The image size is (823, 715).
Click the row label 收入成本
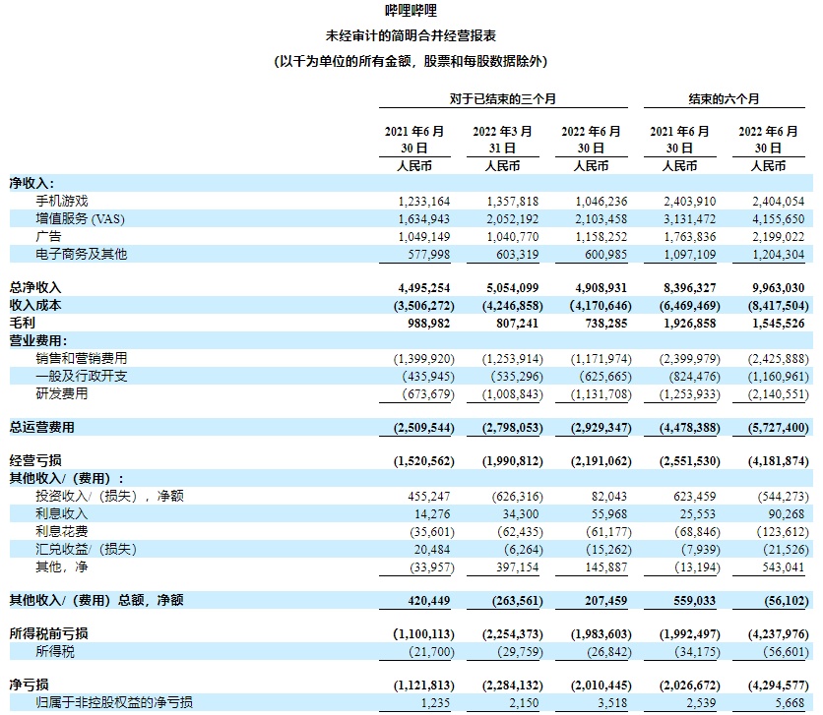35,305
